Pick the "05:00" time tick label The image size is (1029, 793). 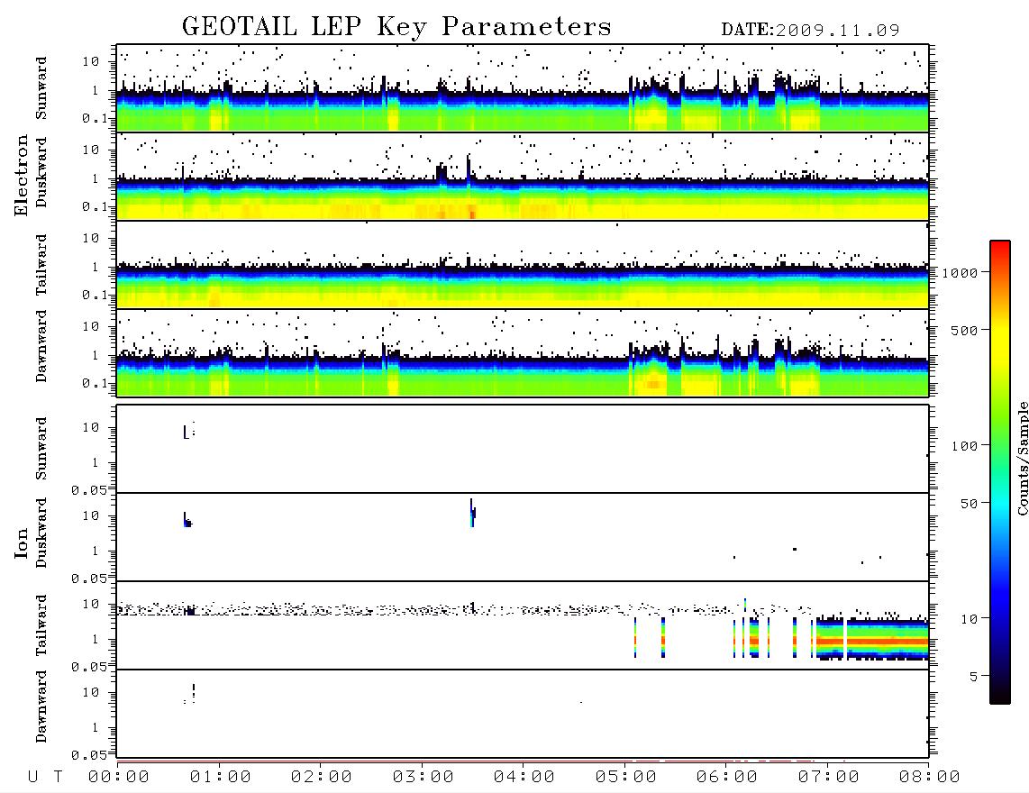coord(626,778)
